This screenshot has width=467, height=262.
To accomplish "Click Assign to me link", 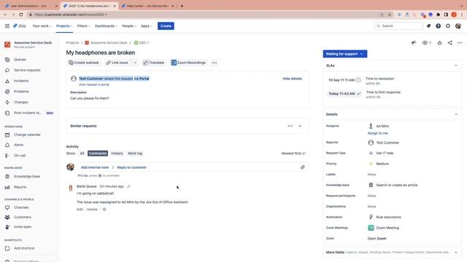I will point(378,133).
